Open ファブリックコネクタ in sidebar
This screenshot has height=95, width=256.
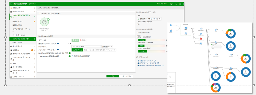coord(23,39)
